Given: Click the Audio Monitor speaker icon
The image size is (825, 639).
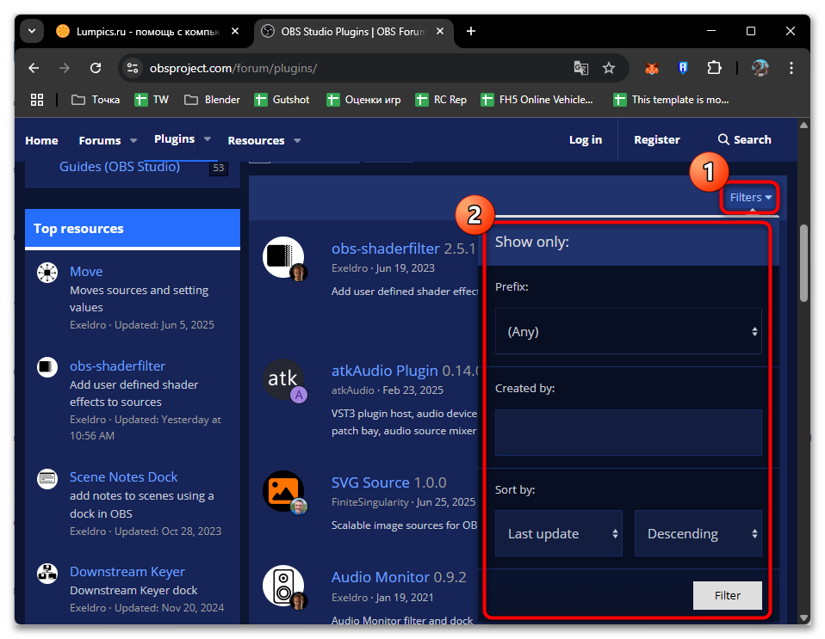Looking at the screenshot, I should point(282,586).
